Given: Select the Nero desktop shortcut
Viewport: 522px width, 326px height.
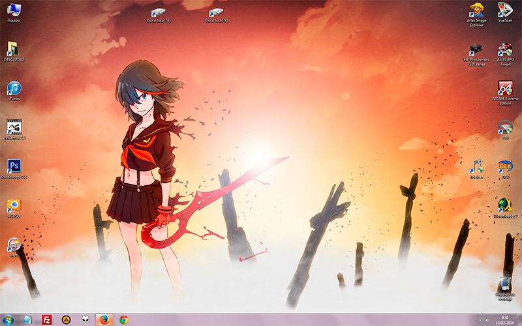Looking at the screenshot, I should (14, 247).
